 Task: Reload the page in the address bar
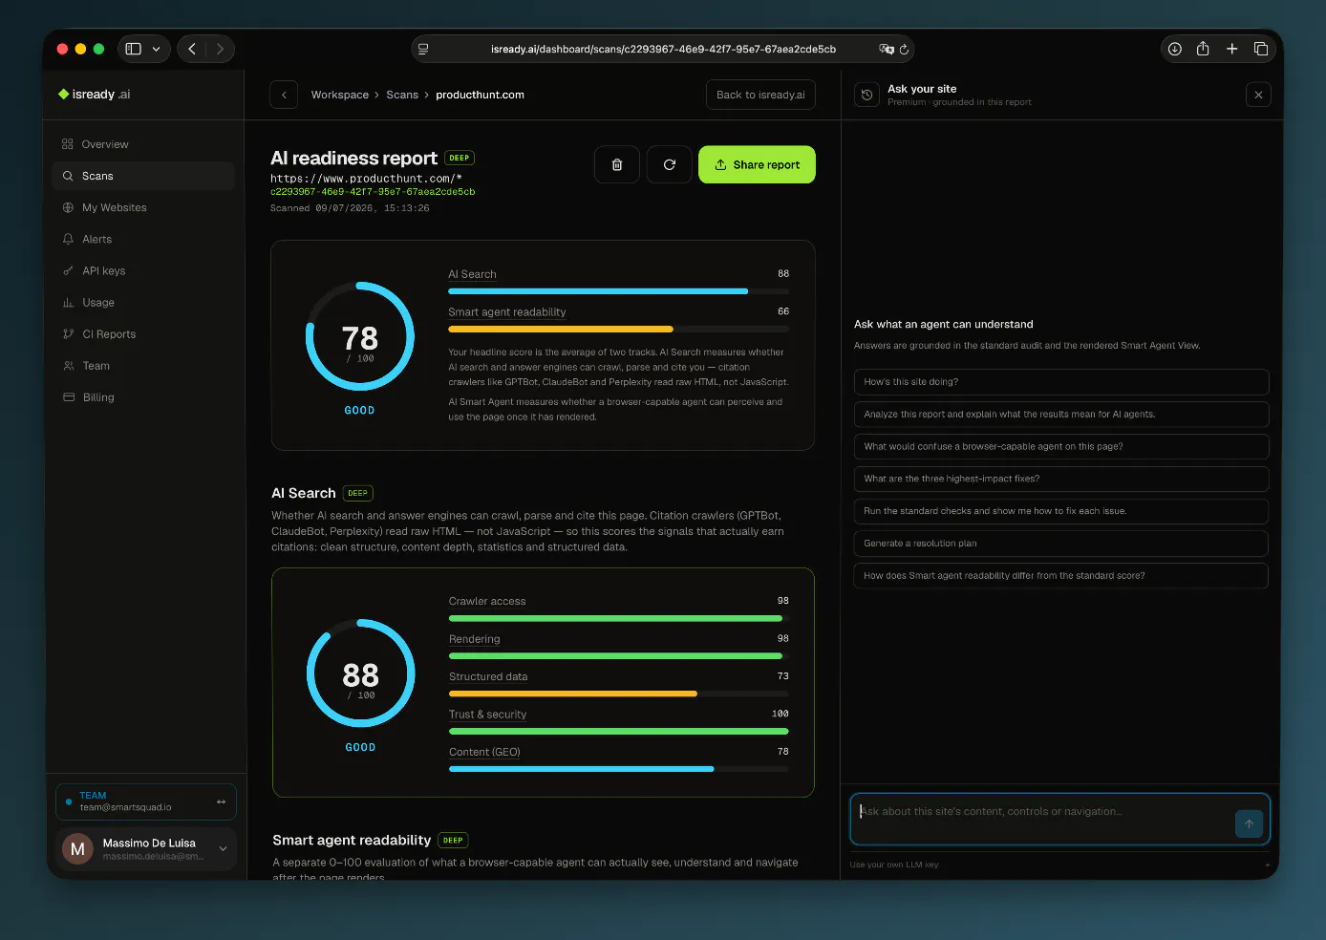click(x=904, y=49)
